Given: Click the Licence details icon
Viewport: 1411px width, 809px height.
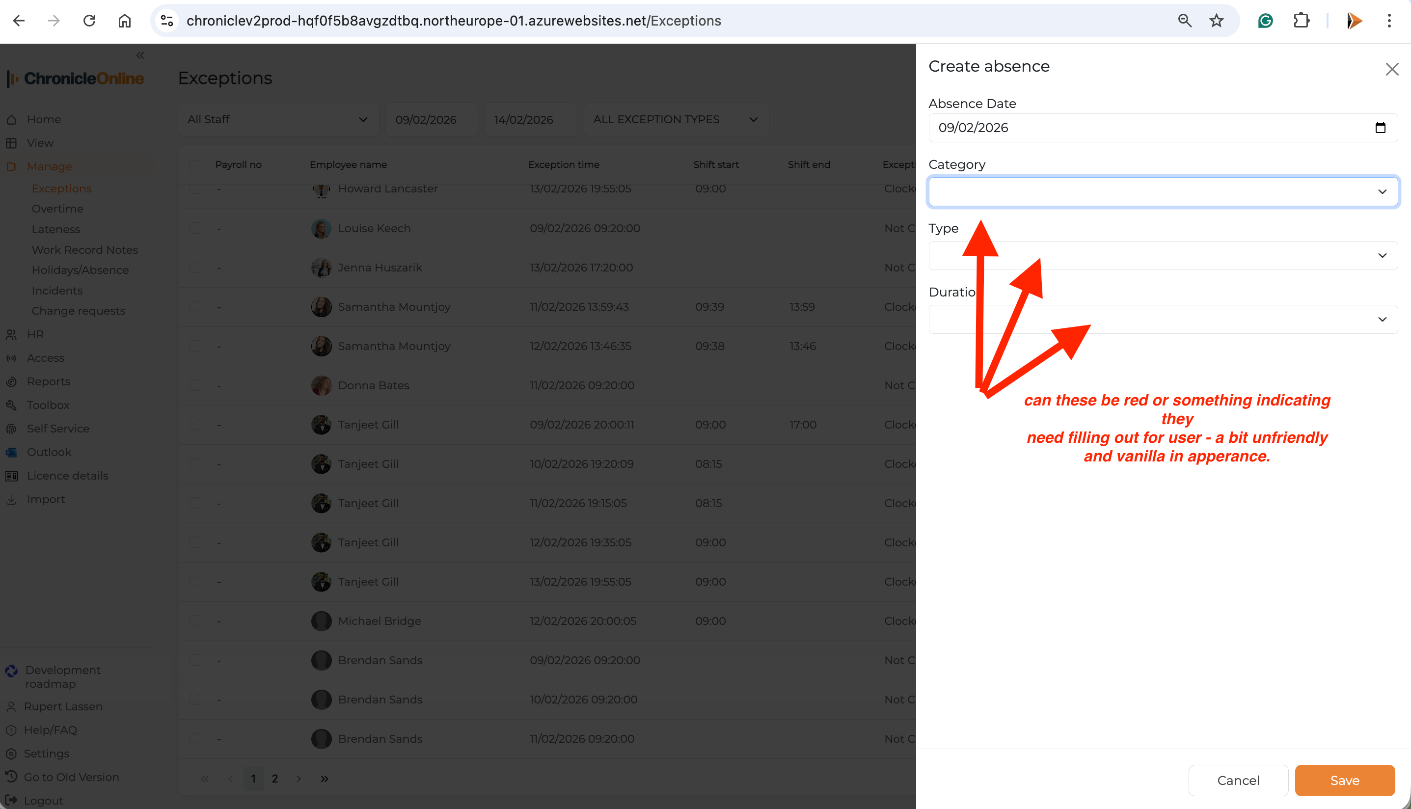Looking at the screenshot, I should [11, 476].
